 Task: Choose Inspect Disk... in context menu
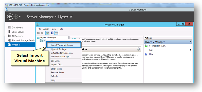pos(64,65)
